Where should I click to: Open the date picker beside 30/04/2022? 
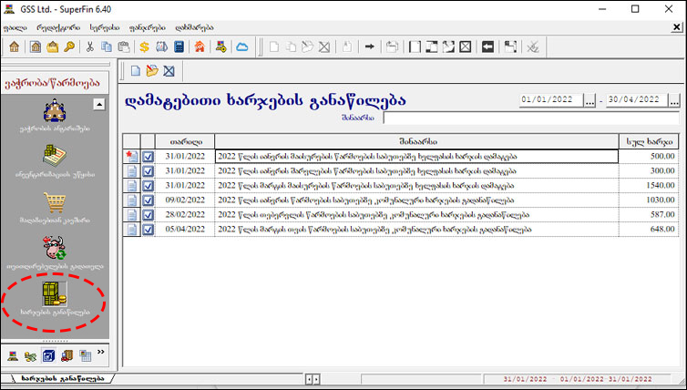[674, 100]
